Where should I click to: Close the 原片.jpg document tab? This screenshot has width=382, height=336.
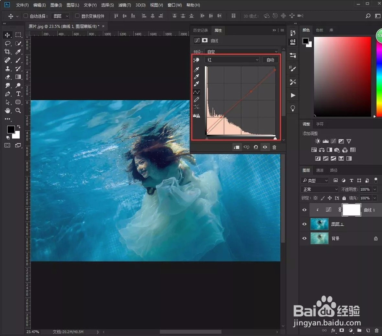click(103, 26)
